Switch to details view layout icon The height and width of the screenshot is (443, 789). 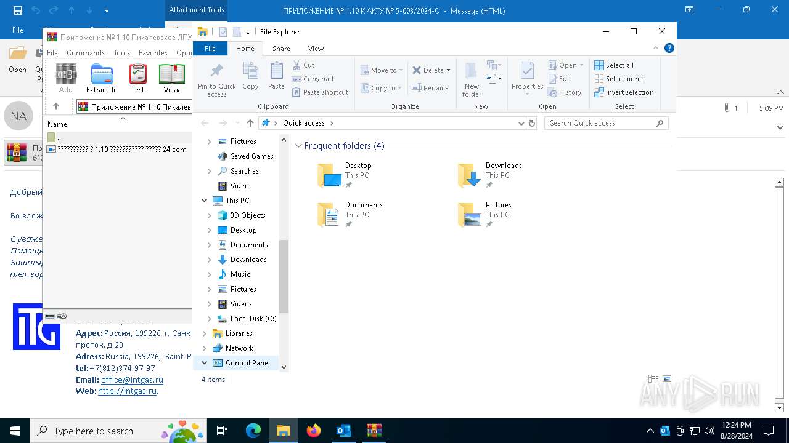653,379
